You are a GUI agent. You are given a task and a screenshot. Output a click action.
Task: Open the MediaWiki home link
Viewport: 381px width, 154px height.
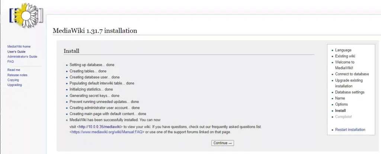coord(19,47)
